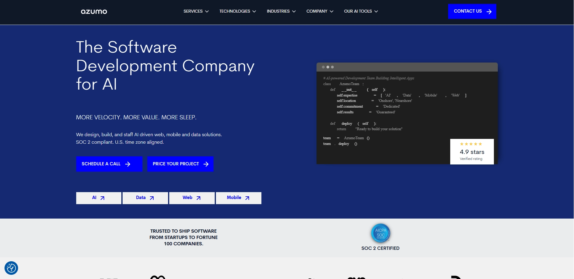Open the Data solutions link

(145, 198)
